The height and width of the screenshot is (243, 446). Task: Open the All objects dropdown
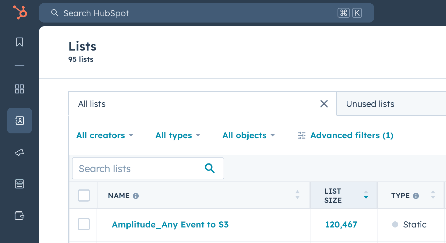pyautogui.click(x=249, y=135)
